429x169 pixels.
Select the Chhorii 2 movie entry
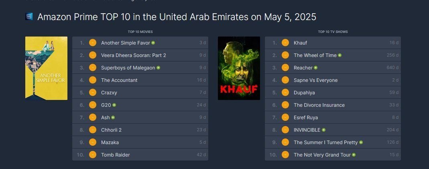111,130
